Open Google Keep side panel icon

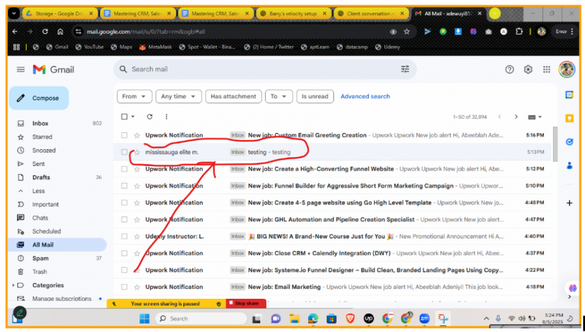(569, 118)
